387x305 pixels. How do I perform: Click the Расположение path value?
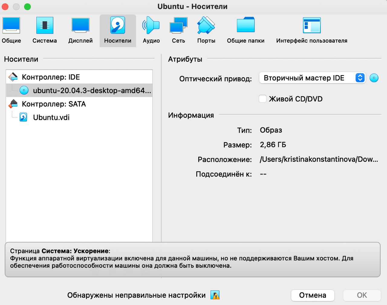tap(319, 159)
